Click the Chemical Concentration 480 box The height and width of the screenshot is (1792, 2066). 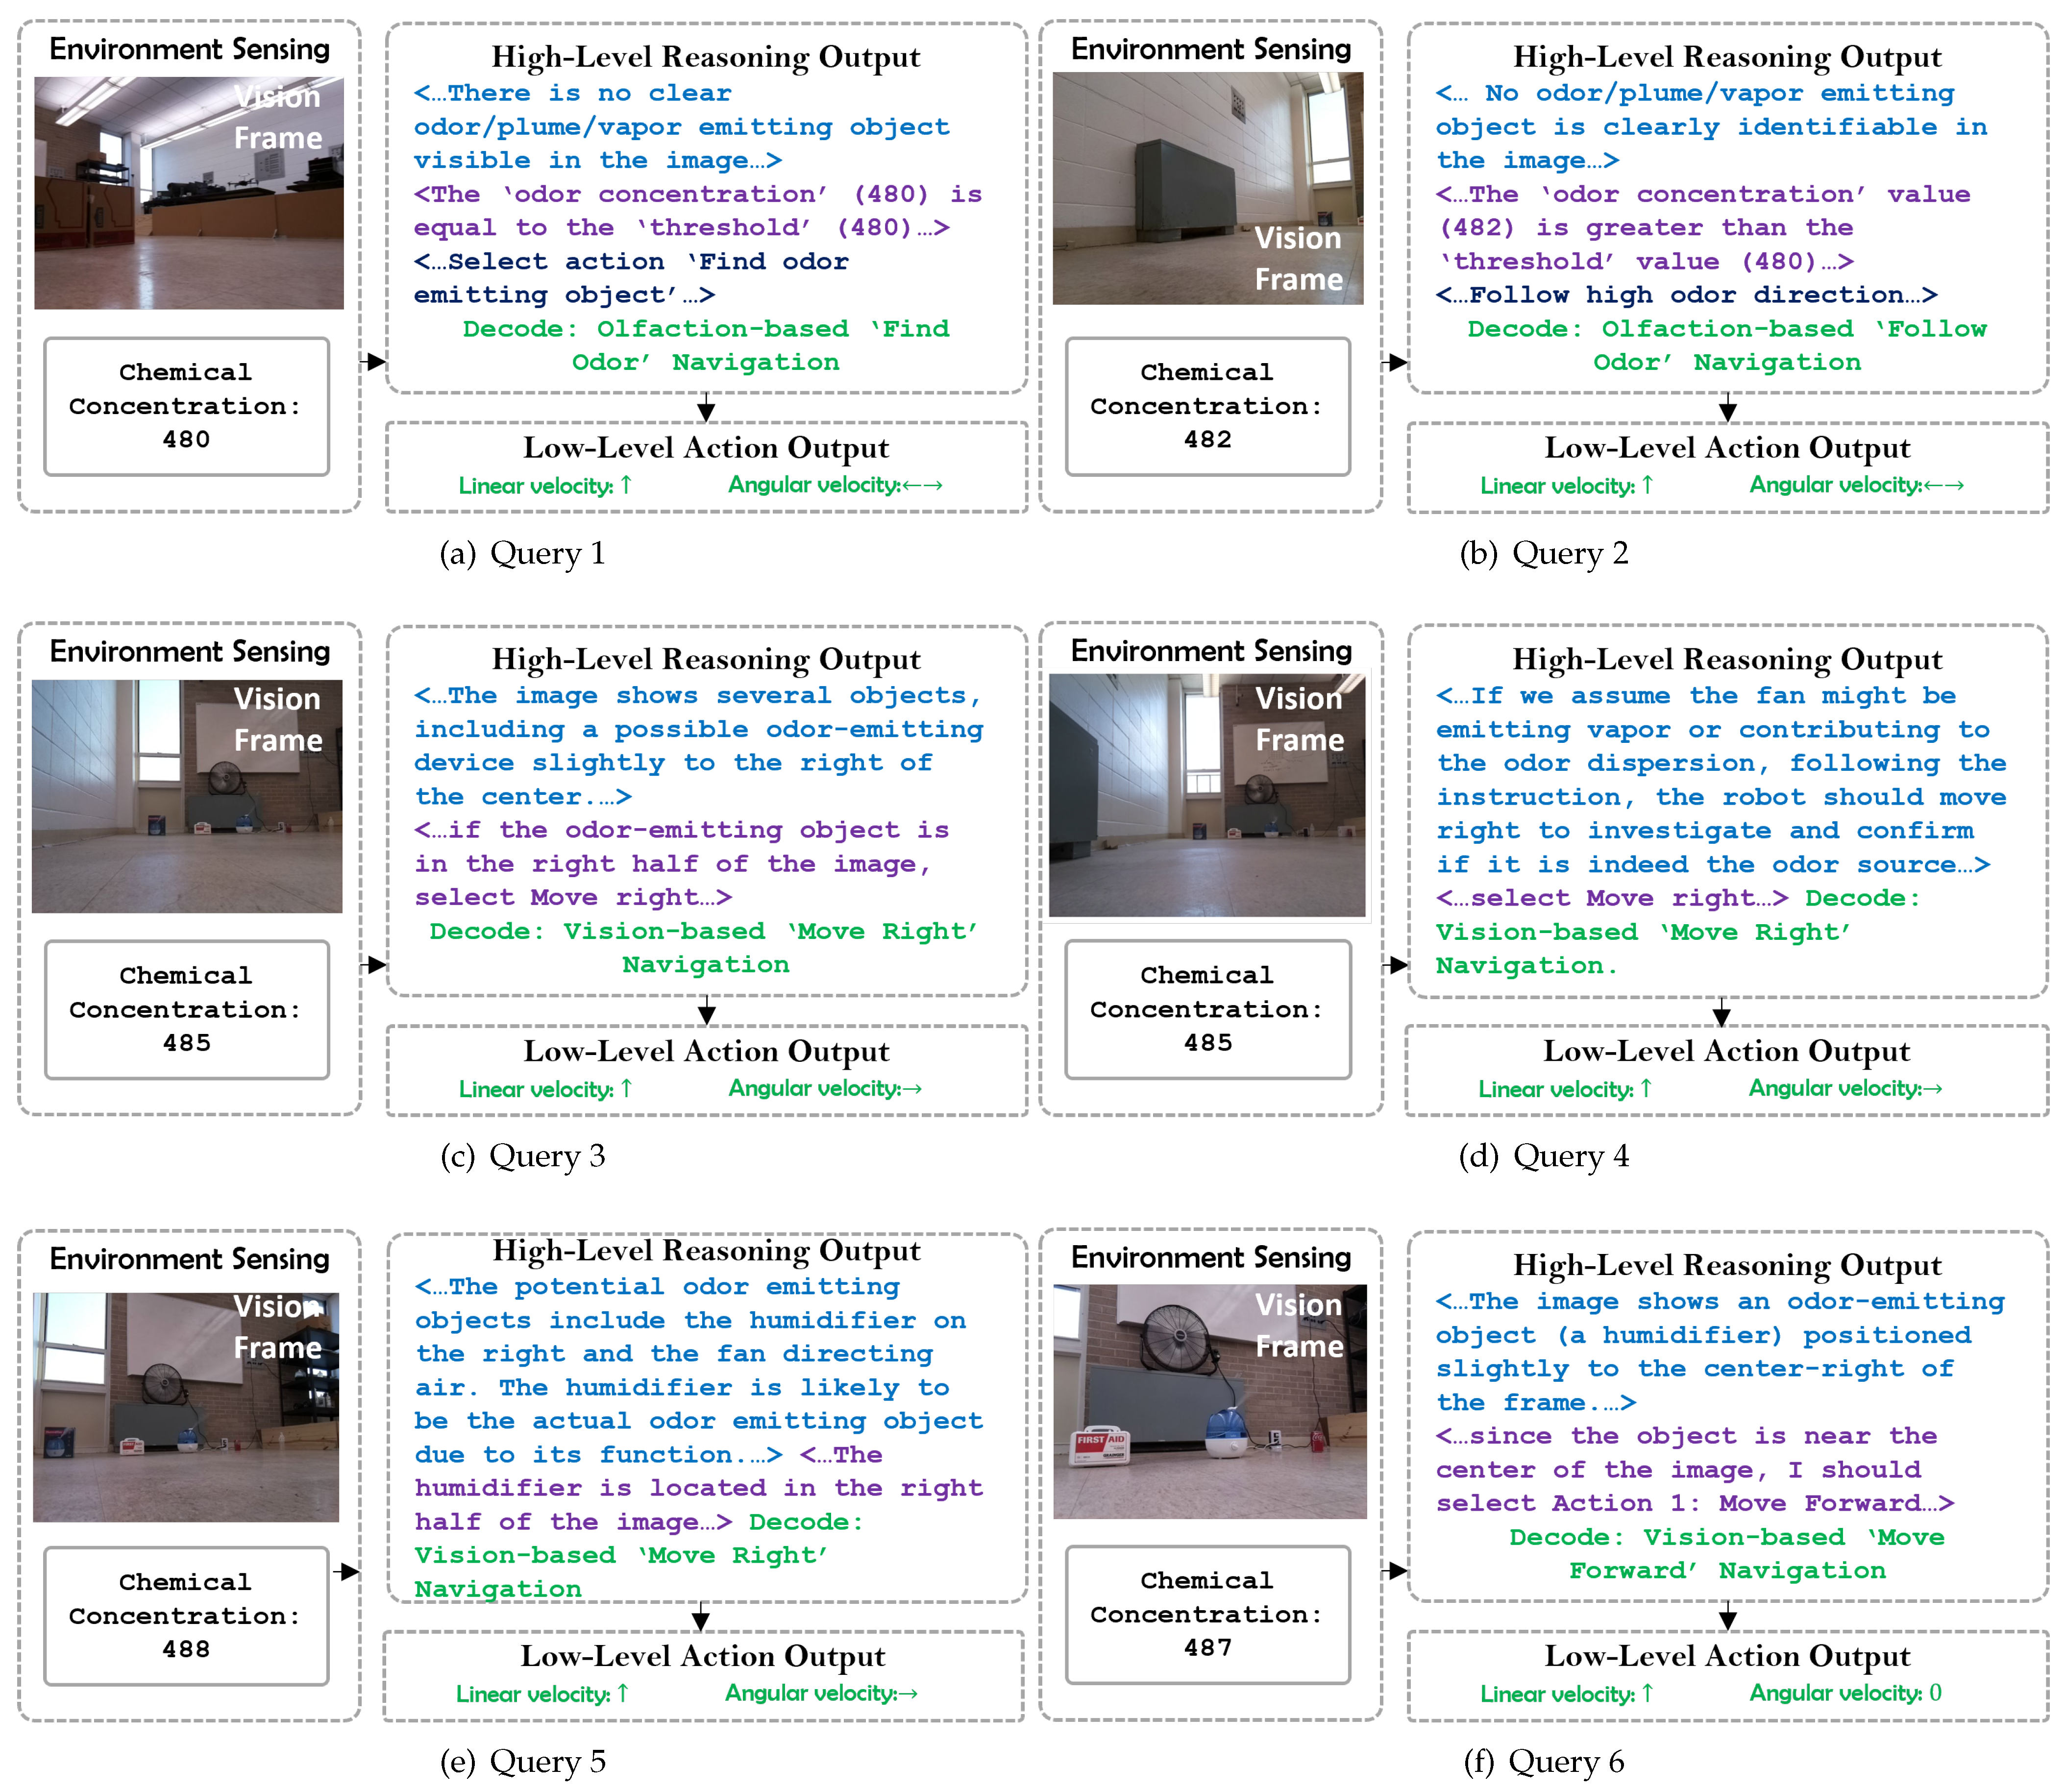tap(186, 406)
